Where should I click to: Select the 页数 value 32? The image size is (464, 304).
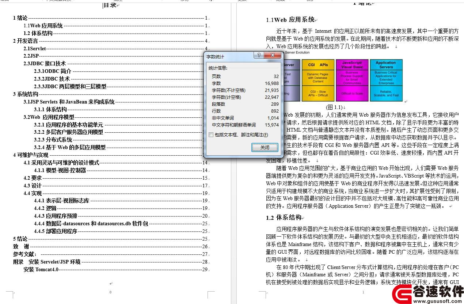[x=276, y=76]
